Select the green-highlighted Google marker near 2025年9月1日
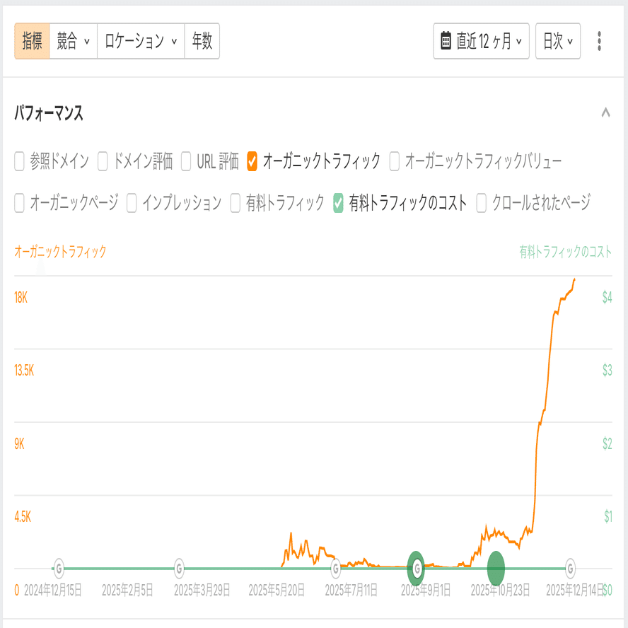The image size is (628, 628). click(x=417, y=567)
